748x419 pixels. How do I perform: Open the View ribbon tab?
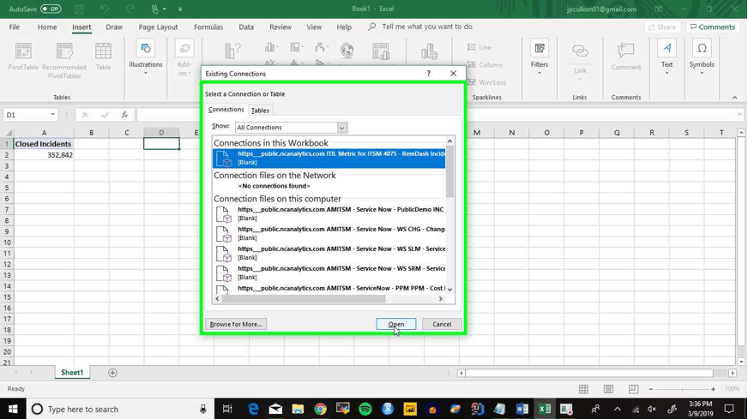[x=314, y=27]
